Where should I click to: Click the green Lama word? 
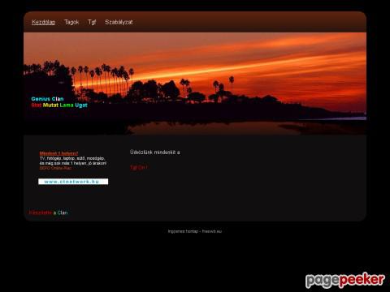[67, 105]
